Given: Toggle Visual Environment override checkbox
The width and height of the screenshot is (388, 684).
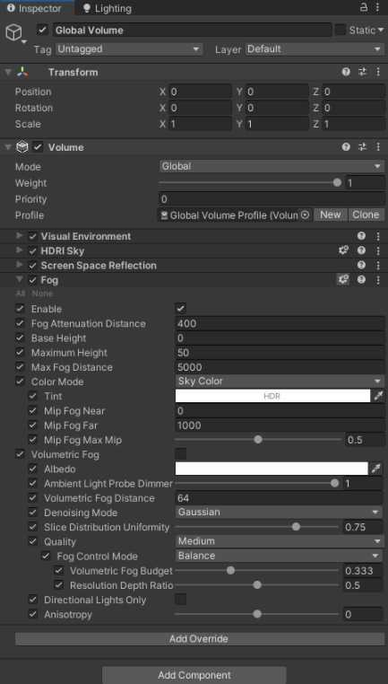Looking at the screenshot, I should tap(32, 236).
